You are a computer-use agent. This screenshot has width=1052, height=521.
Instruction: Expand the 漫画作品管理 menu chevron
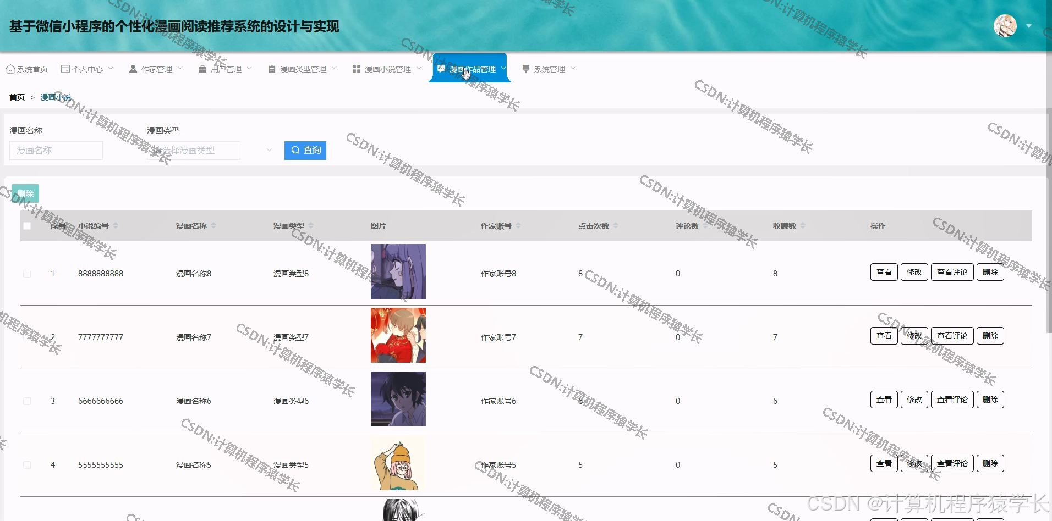tap(503, 69)
